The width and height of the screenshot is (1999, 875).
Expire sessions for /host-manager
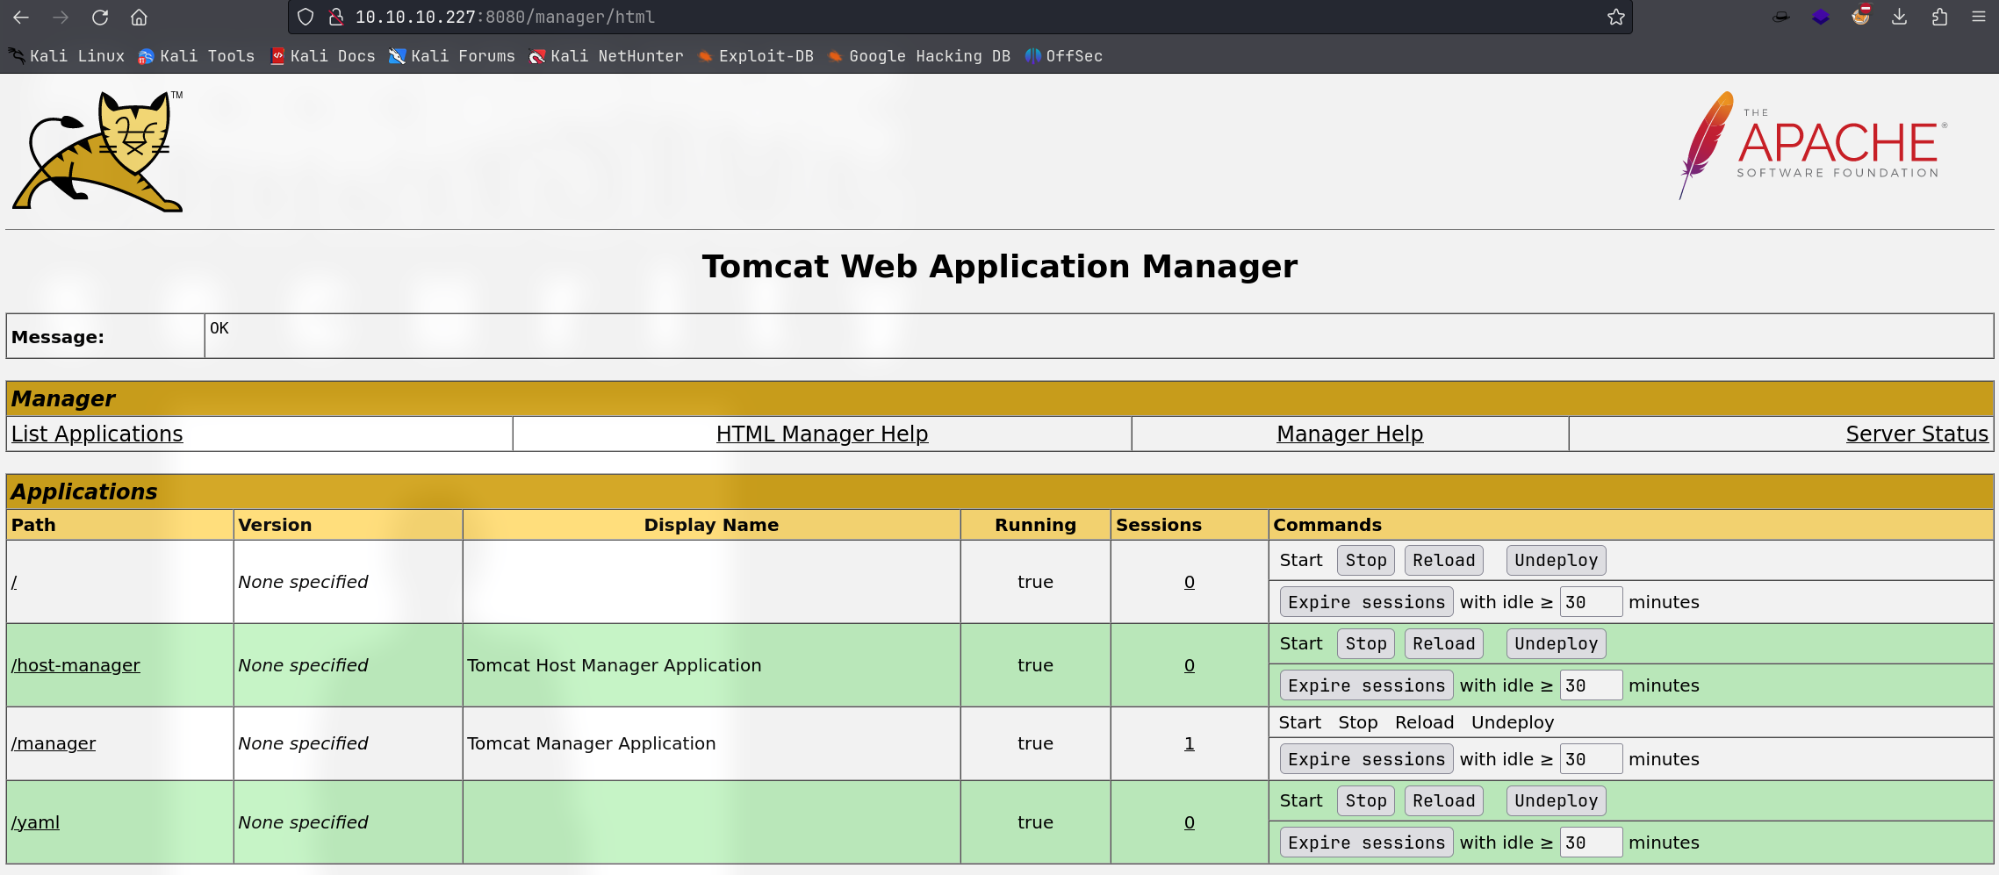point(1366,685)
